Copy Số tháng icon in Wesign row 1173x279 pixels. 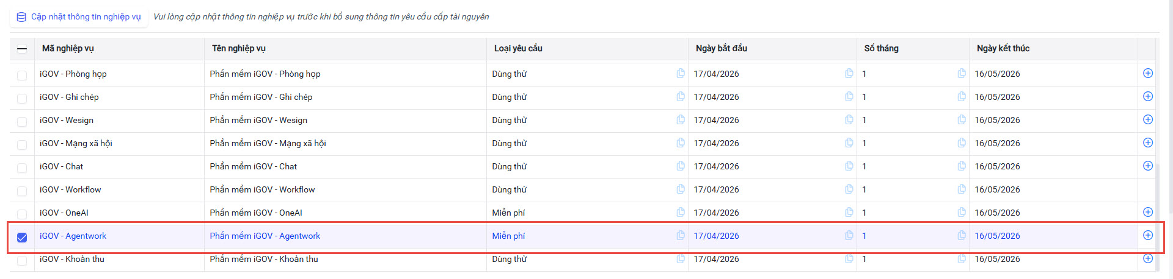tap(962, 119)
